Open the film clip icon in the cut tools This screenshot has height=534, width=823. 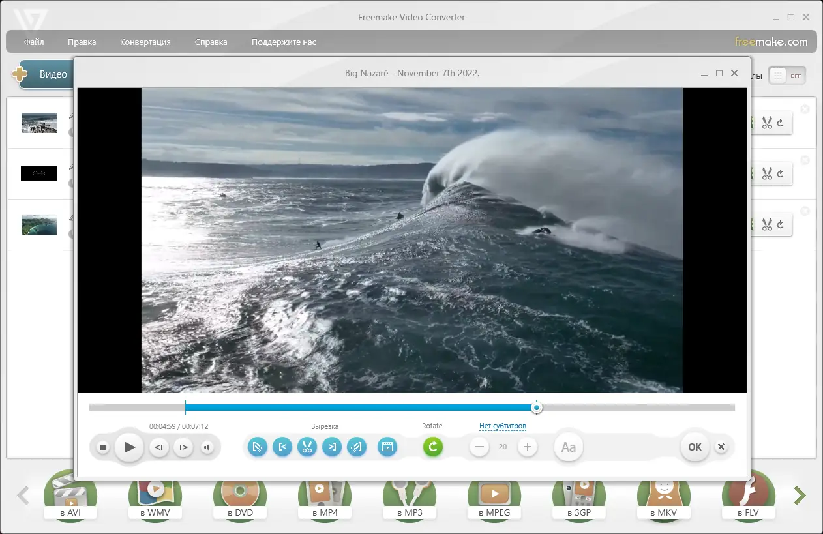coord(387,447)
